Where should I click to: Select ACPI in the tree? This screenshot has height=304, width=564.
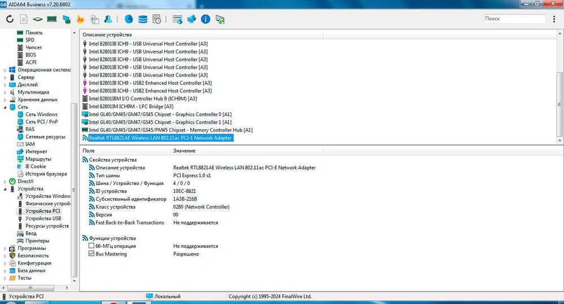tap(31, 62)
